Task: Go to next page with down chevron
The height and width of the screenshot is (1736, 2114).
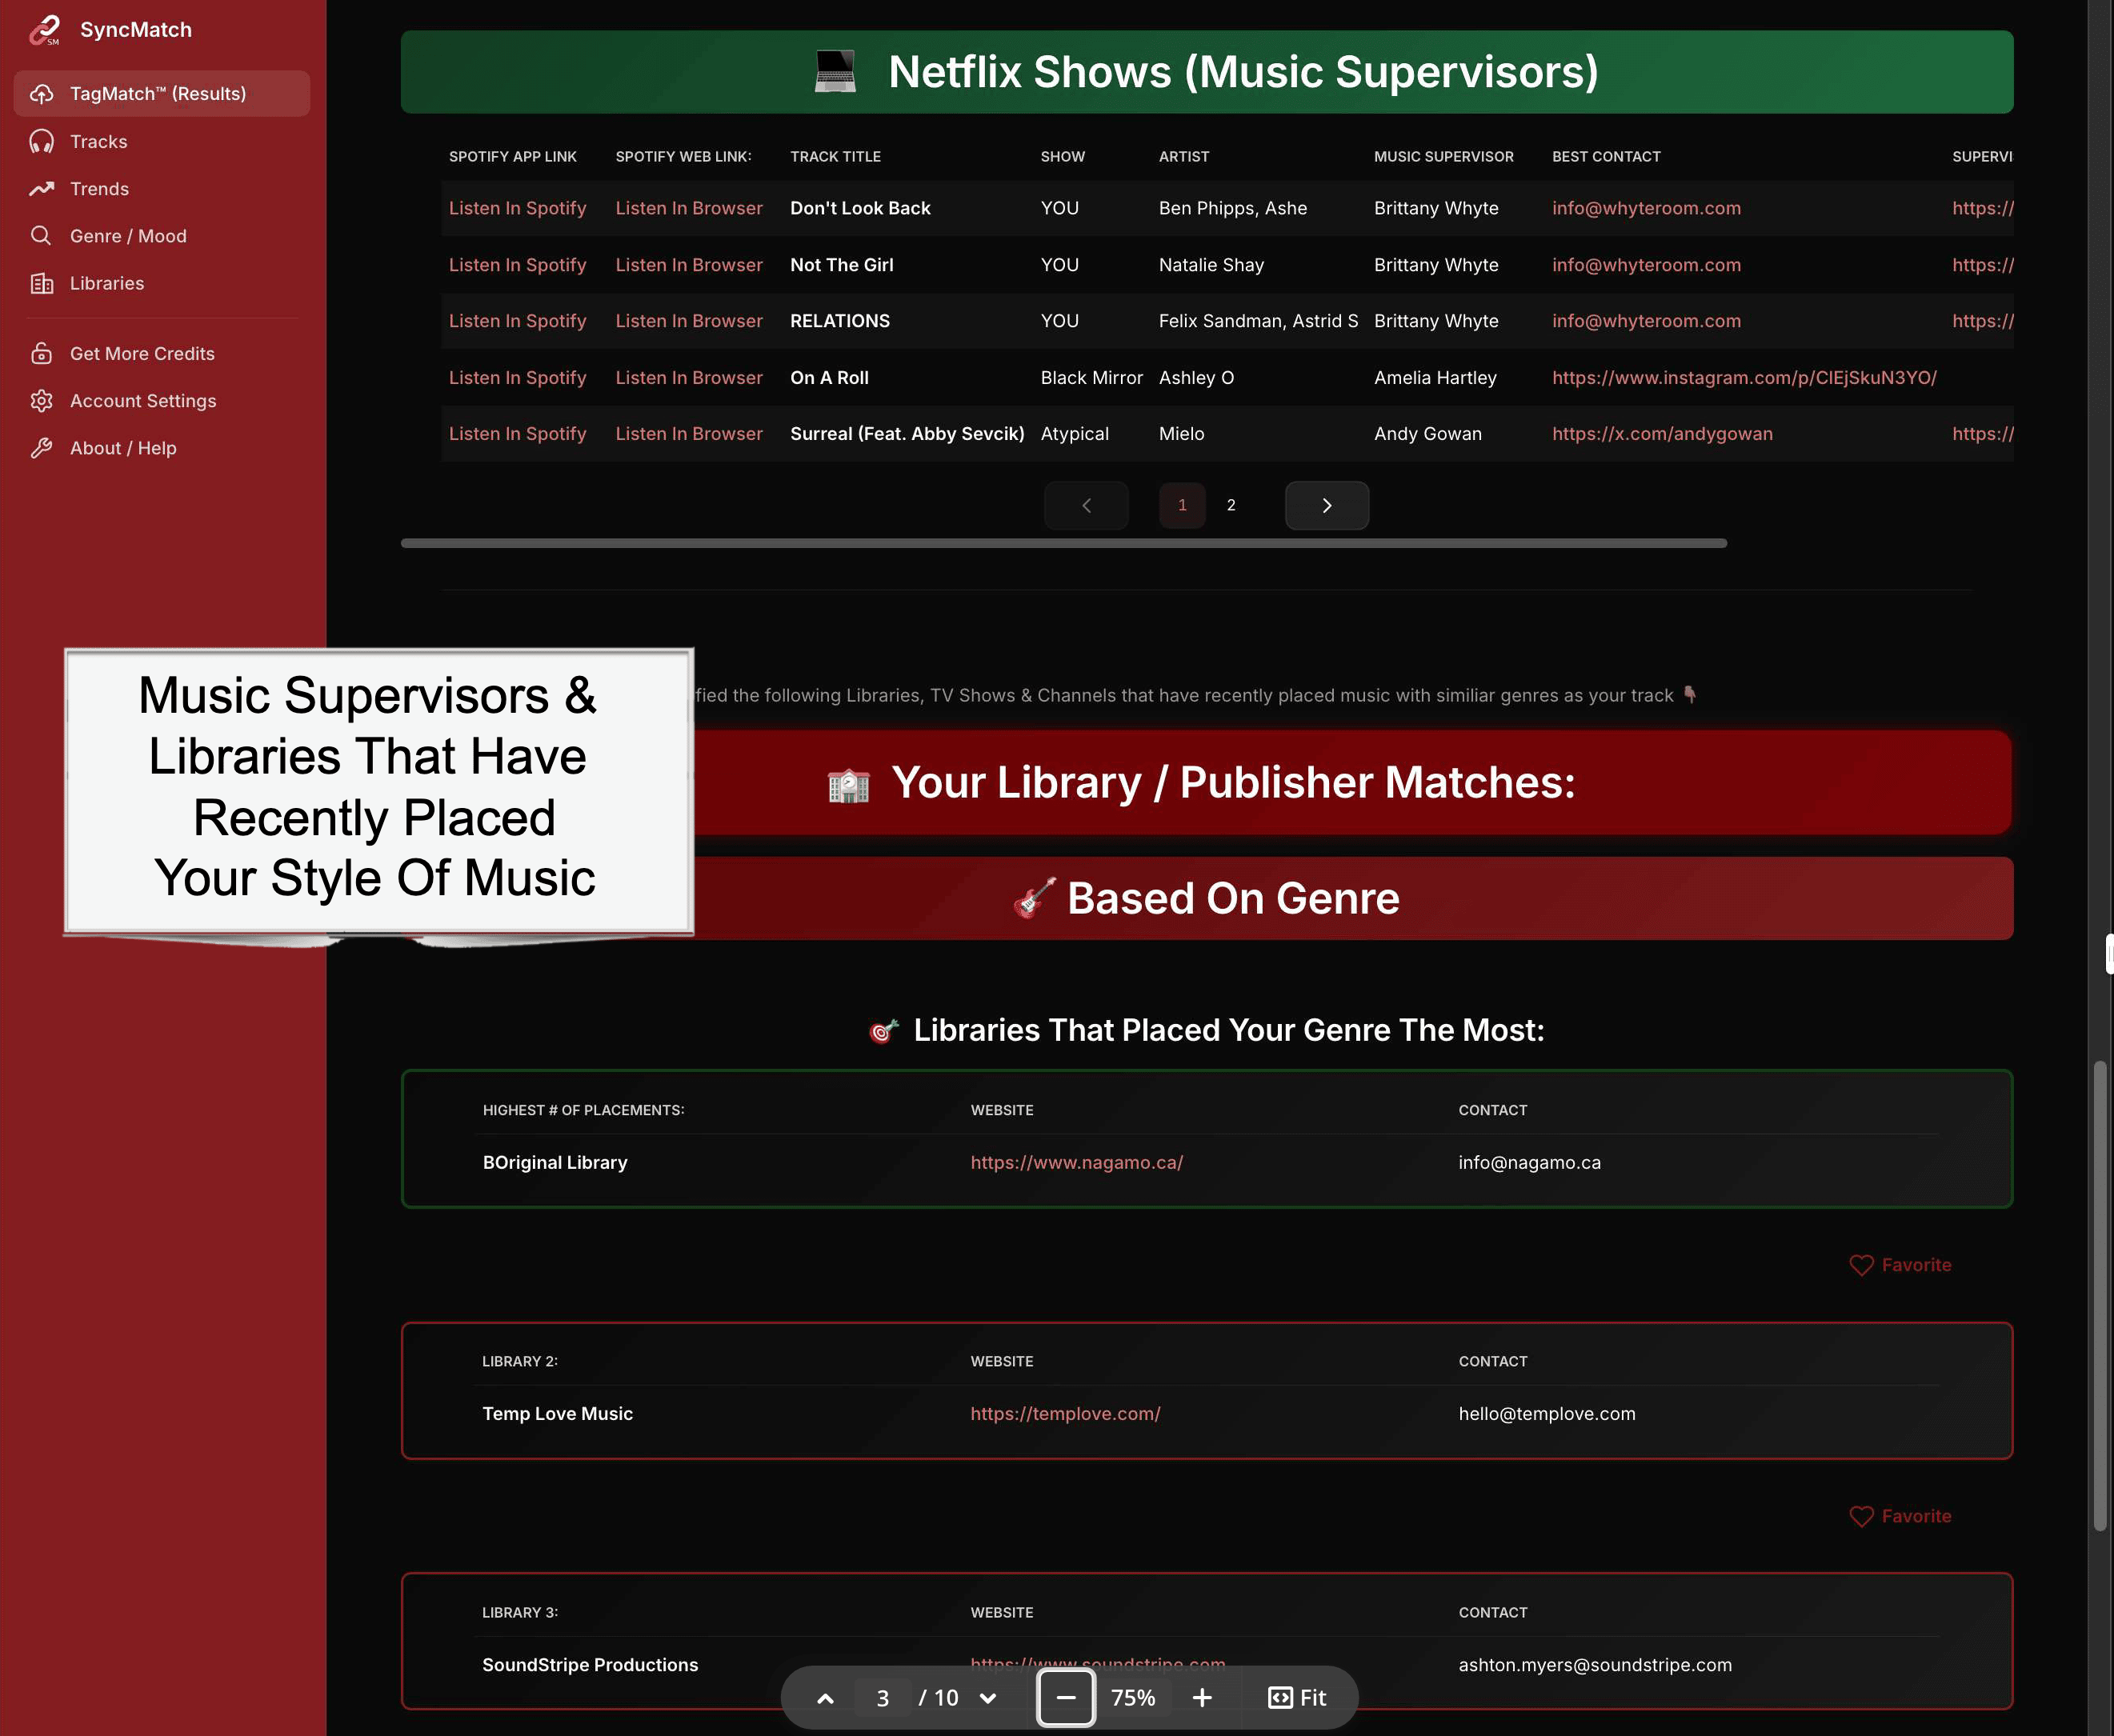Action: (x=988, y=1698)
